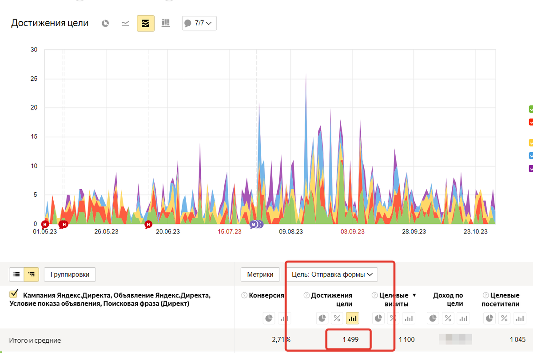
Task: Switch chart to column bar view
Action: pyautogui.click(x=166, y=23)
